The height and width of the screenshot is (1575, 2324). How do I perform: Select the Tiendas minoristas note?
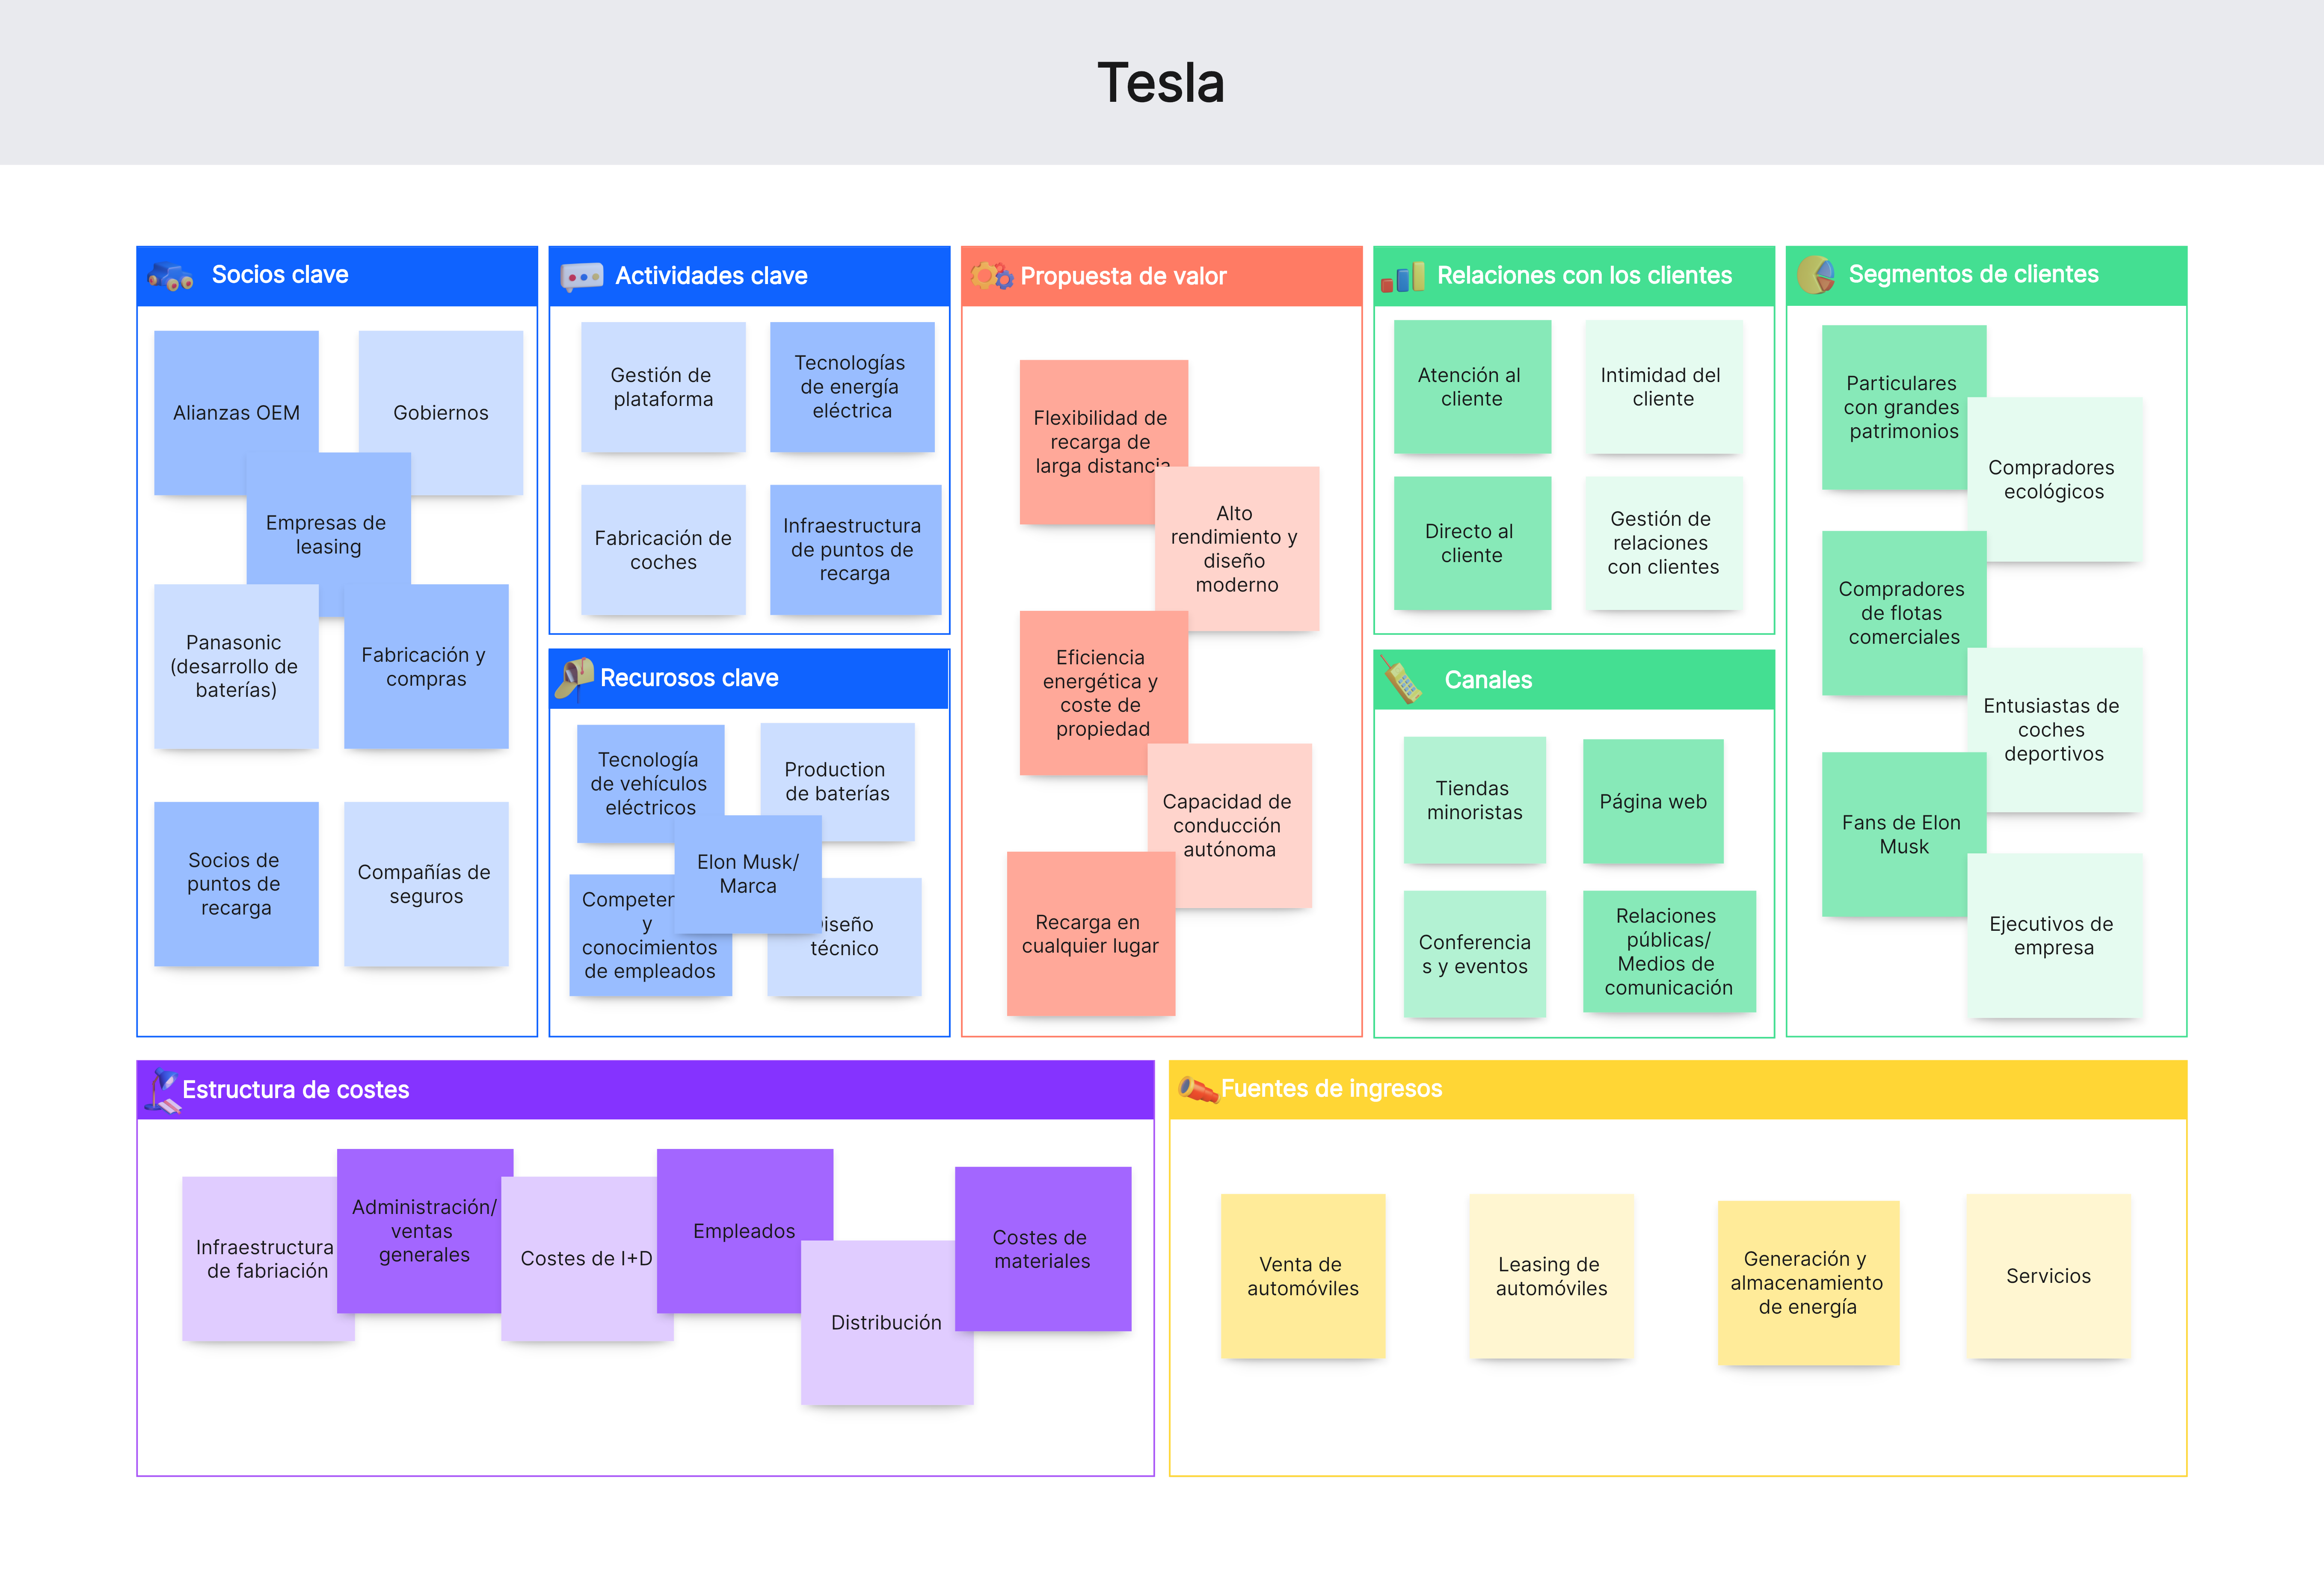click(x=1475, y=800)
